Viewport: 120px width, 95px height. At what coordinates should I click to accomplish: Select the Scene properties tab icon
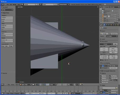coord(107,25)
